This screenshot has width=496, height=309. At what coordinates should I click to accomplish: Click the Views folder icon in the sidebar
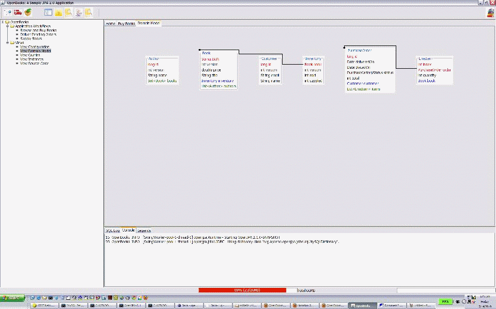point(13,43)
